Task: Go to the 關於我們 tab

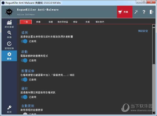Action: pyautogui.click(x=100, y=22)
